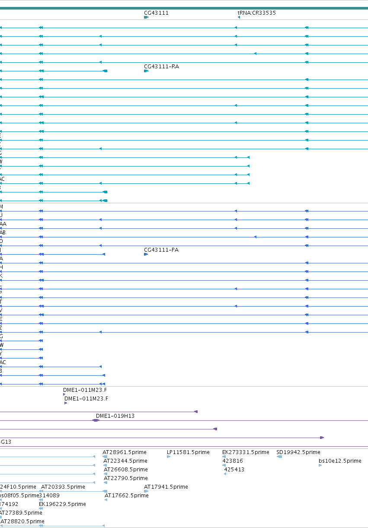This screenshot has width=368, height=528.
Task: Choose the AT22790.5prime EST label
Action: 125,478
